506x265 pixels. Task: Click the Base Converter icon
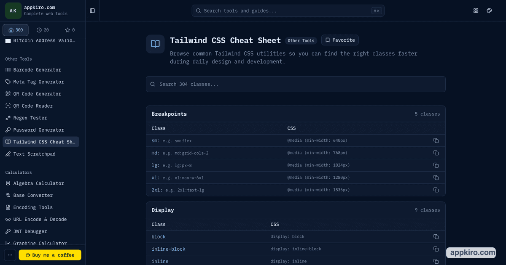tap(8, 195)
